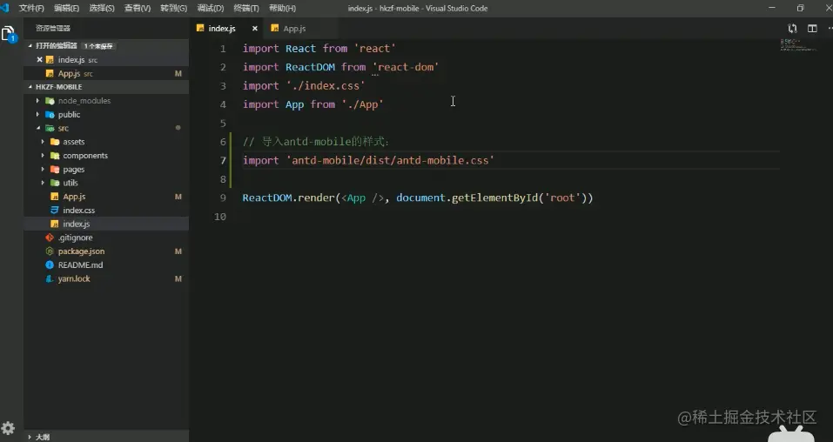The image size is (833, 442).
Task: Click the antd-mobile comment on line 6
Action: (x=316, y=142)
